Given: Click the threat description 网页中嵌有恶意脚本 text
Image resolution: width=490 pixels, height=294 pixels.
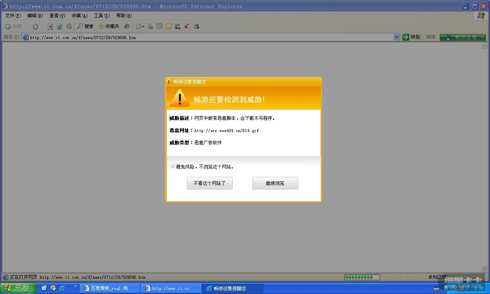Looking at the screenshot, I should click(x=235, y=118).
